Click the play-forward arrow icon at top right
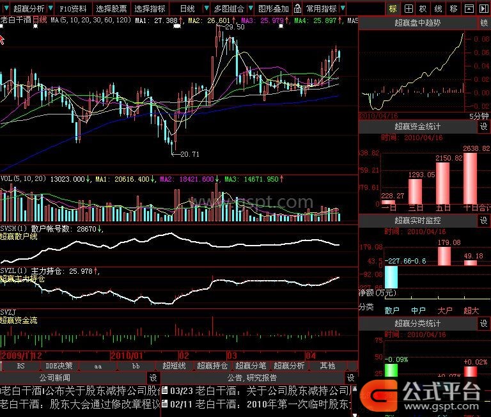This screenshot has width=491, height=417. pos(483,8)
